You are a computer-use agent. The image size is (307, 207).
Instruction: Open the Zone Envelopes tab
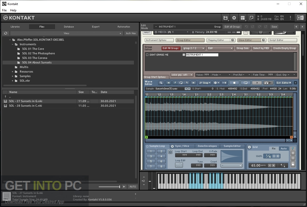click(x=207, y=146)
